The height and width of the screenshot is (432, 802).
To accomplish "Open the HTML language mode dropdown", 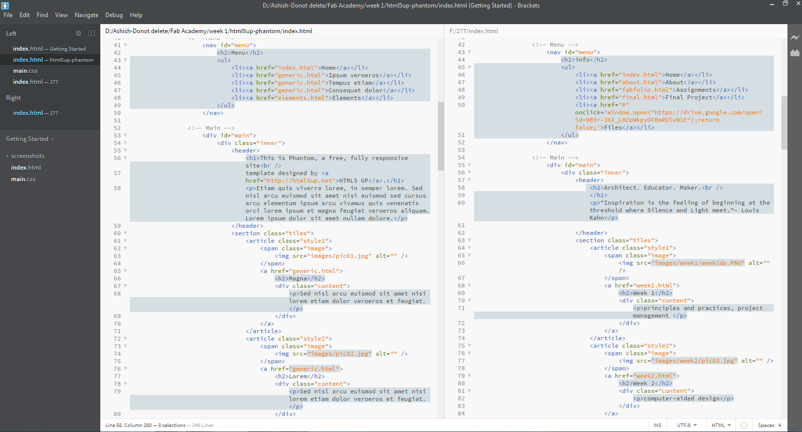I will point(721,425).
